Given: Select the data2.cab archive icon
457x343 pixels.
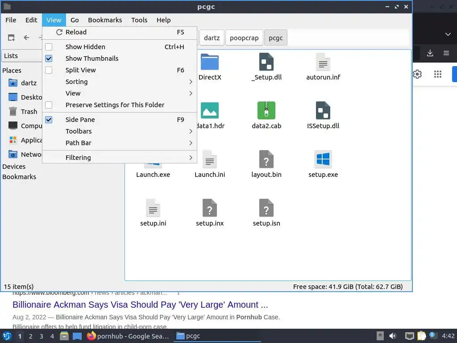Looking at the screenshot, I should tap(266, 111).
